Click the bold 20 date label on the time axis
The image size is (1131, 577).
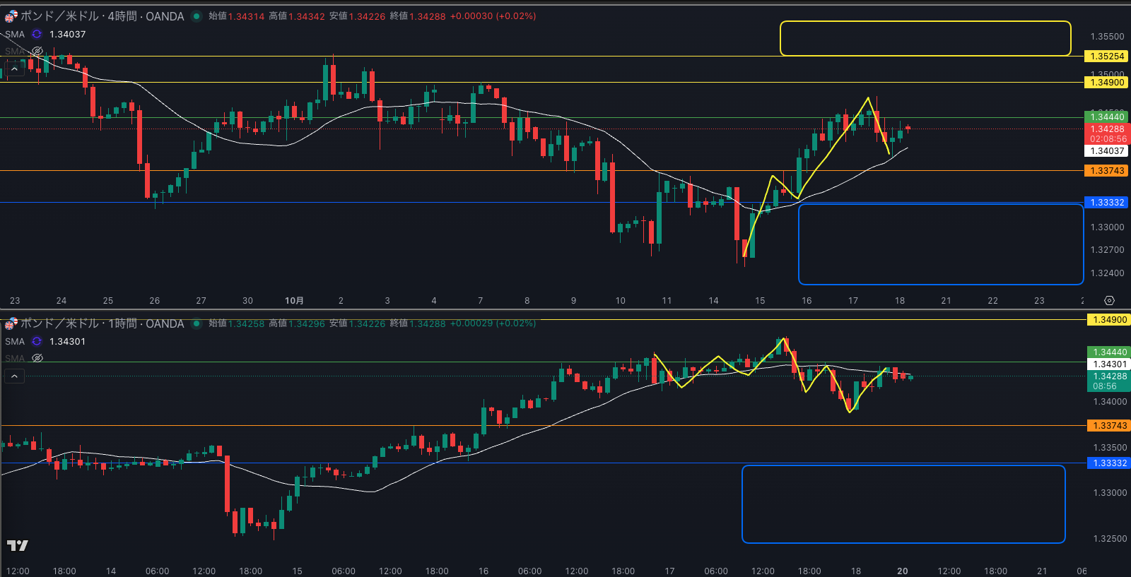[902, 571]
